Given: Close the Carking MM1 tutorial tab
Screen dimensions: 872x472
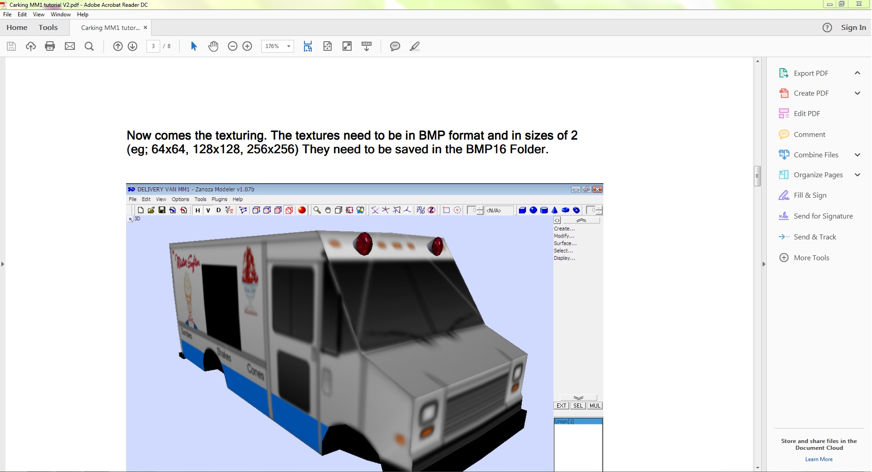Looking at the screenshot, I should pos(145,28).
